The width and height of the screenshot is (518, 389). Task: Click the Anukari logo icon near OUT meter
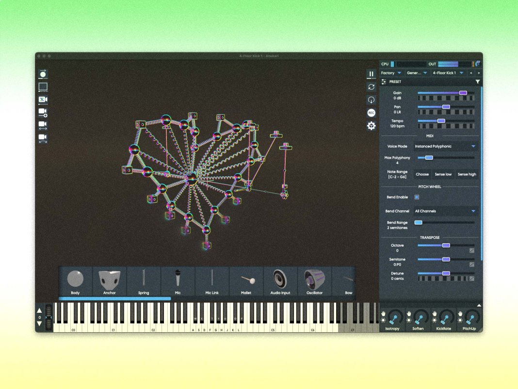click(478, 64)
